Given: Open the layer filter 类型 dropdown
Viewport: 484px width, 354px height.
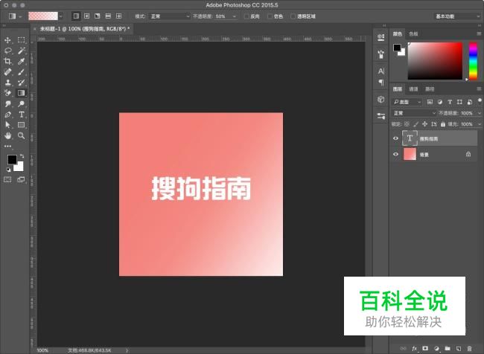Looking at the screenshot, I should tap(407, 102).
